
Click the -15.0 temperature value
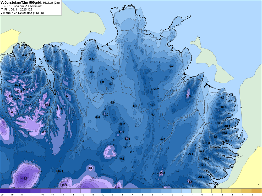click(162, 173)
